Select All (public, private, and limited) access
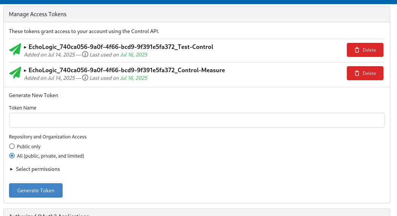Image resolution: width=397 pixels, height=216 pixels. tap(12, 156)
